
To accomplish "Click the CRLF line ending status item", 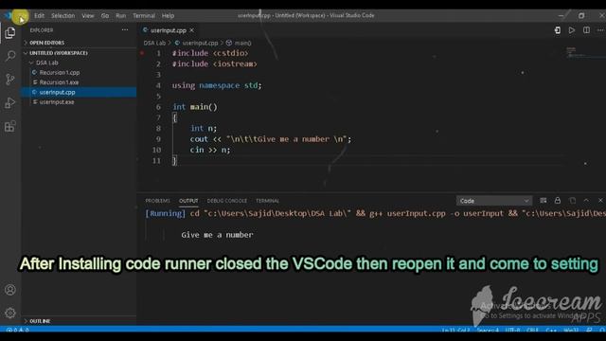I will coord(532,331).
